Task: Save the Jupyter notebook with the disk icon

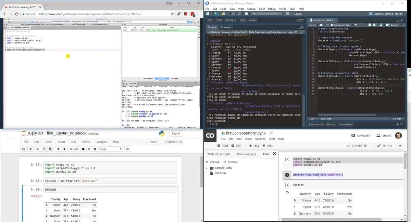Action: 23,149
